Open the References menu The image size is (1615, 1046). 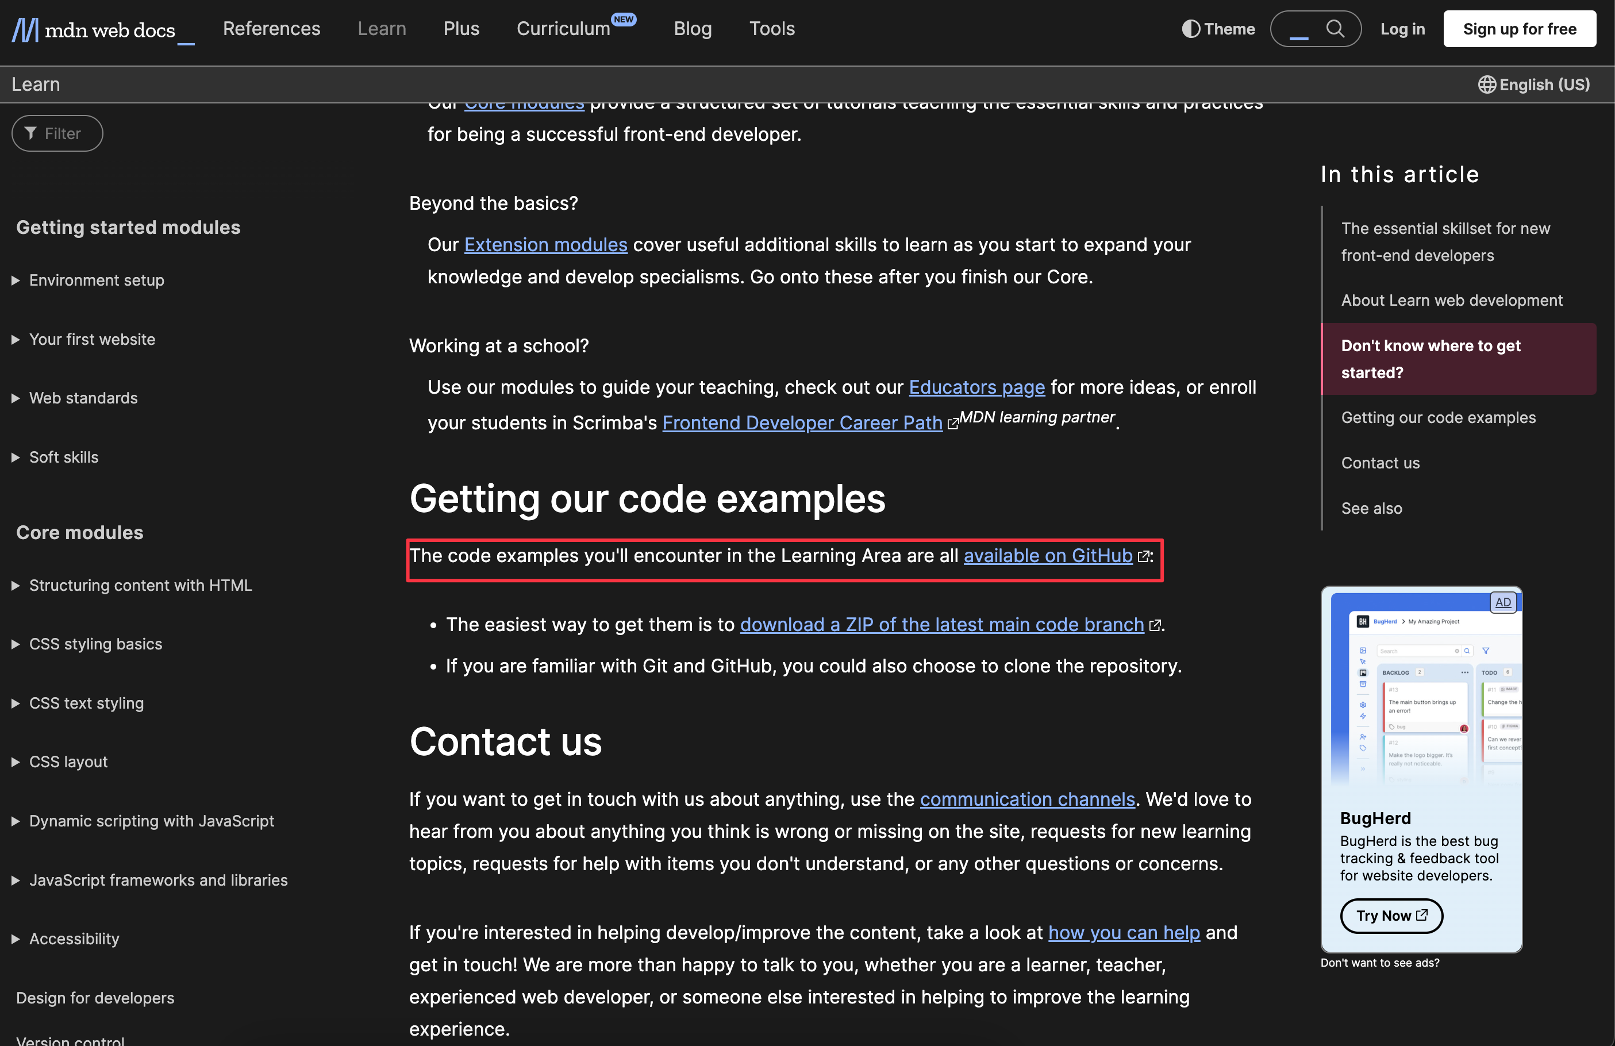pyautogui.click(x=271, y=29)
